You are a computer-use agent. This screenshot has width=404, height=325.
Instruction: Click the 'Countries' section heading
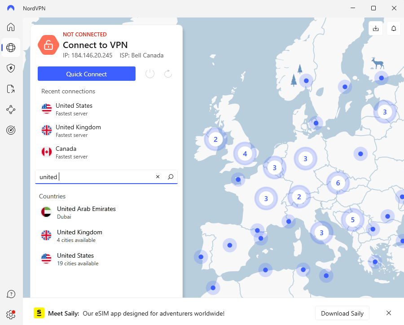(x=53, y=196)
